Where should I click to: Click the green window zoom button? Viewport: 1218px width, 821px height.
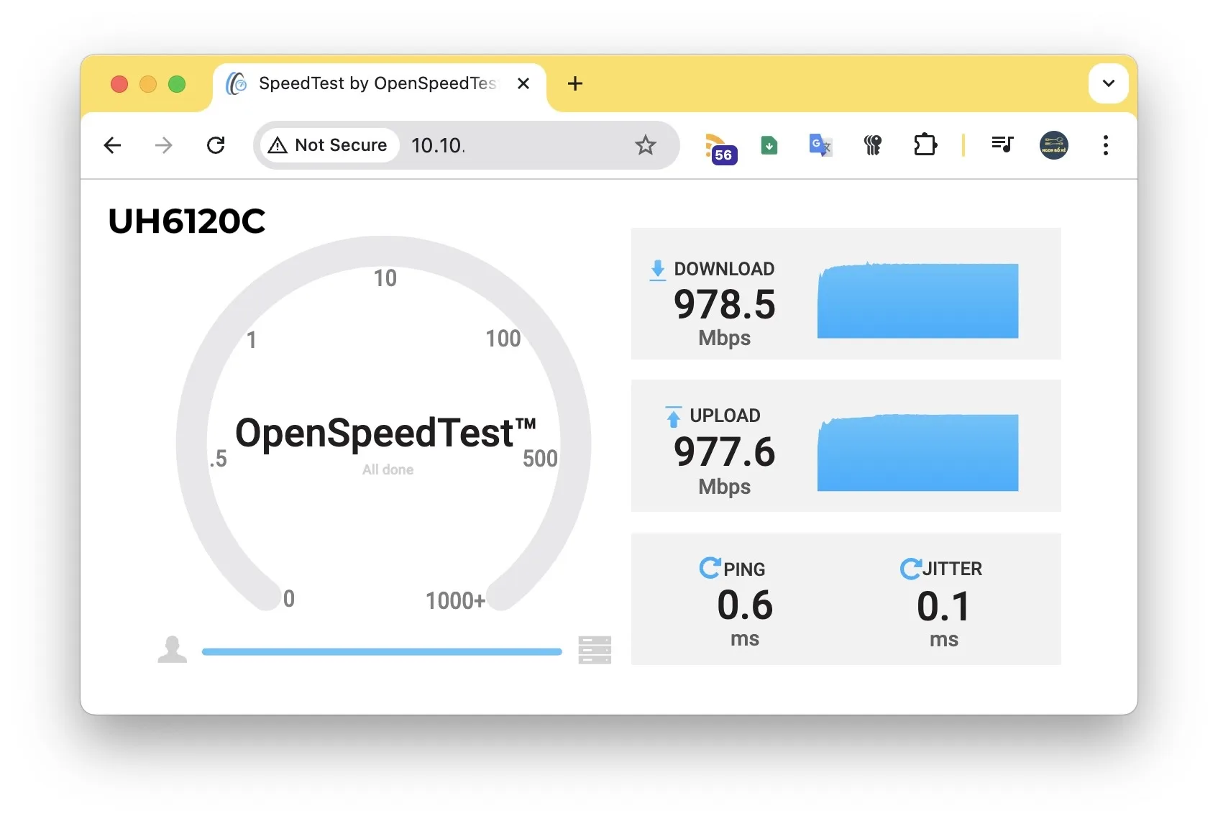pyautogui.click(x=177, y=84)
